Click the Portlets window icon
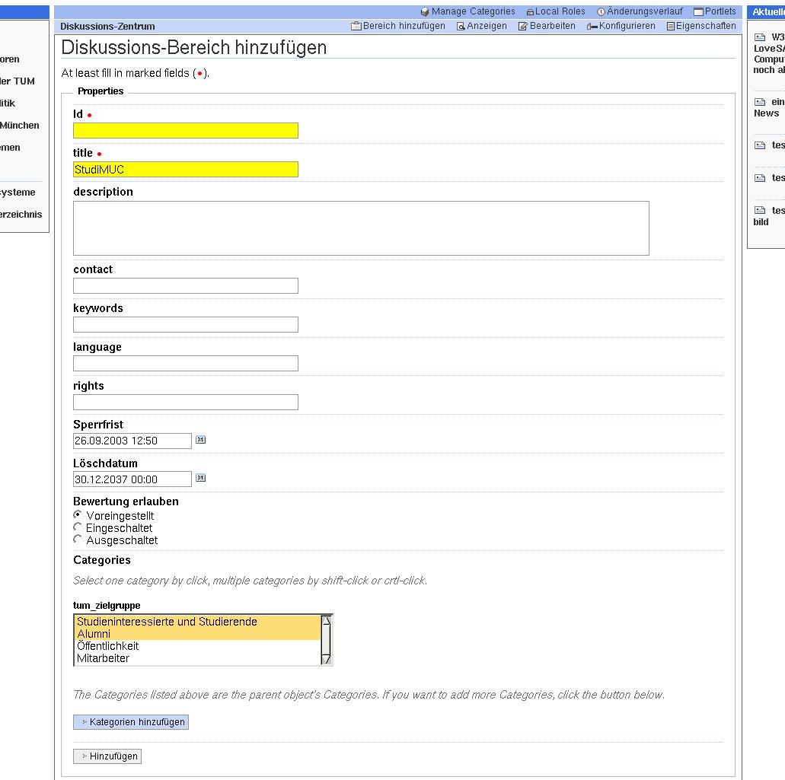The width and height of the screenshot is (785, 780). [698, 12]
